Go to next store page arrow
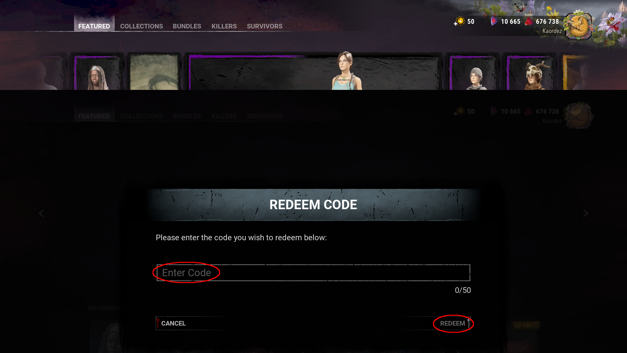 click(586, 213)
